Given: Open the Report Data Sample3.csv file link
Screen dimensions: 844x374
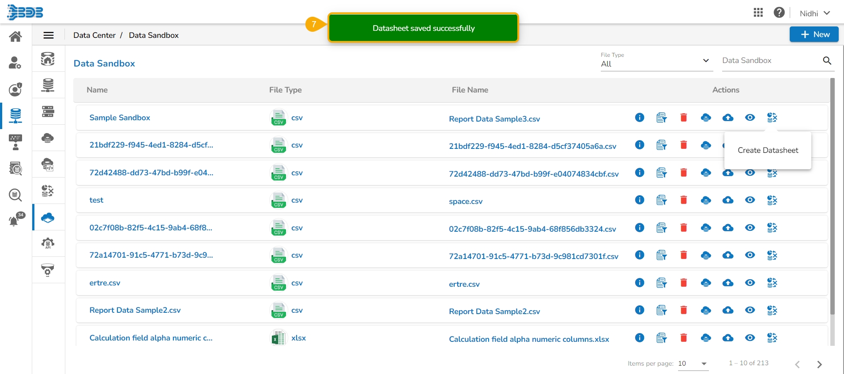Looking at the screenshot, I should [x=494, y=119].
